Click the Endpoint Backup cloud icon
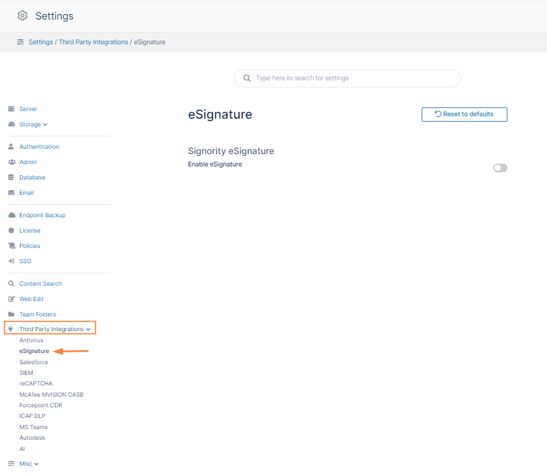This screenshot has height=474, width=547. (x=11, y=215)
